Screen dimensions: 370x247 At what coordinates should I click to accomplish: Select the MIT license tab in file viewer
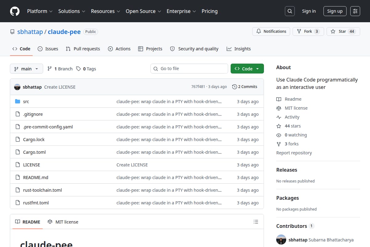pos(63,222)
